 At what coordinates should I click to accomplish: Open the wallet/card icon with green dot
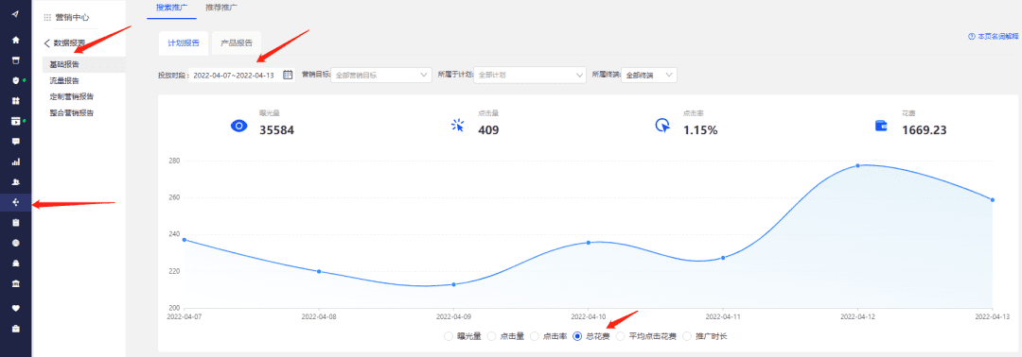coord(16,121)
